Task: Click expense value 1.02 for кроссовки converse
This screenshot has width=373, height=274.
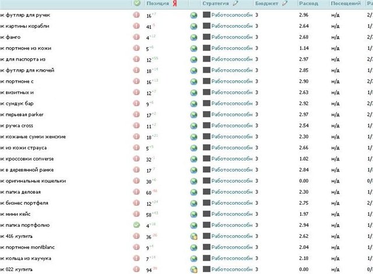Action: (x=304, y=159)
